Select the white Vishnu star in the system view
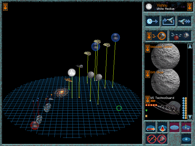Viewport: 195px width, 146px height. [x=72, y=72]
